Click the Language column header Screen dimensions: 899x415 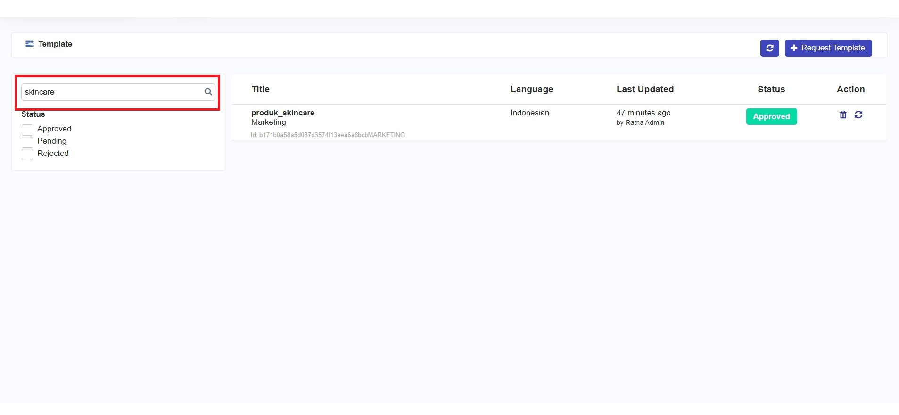[x=531, y=90]
